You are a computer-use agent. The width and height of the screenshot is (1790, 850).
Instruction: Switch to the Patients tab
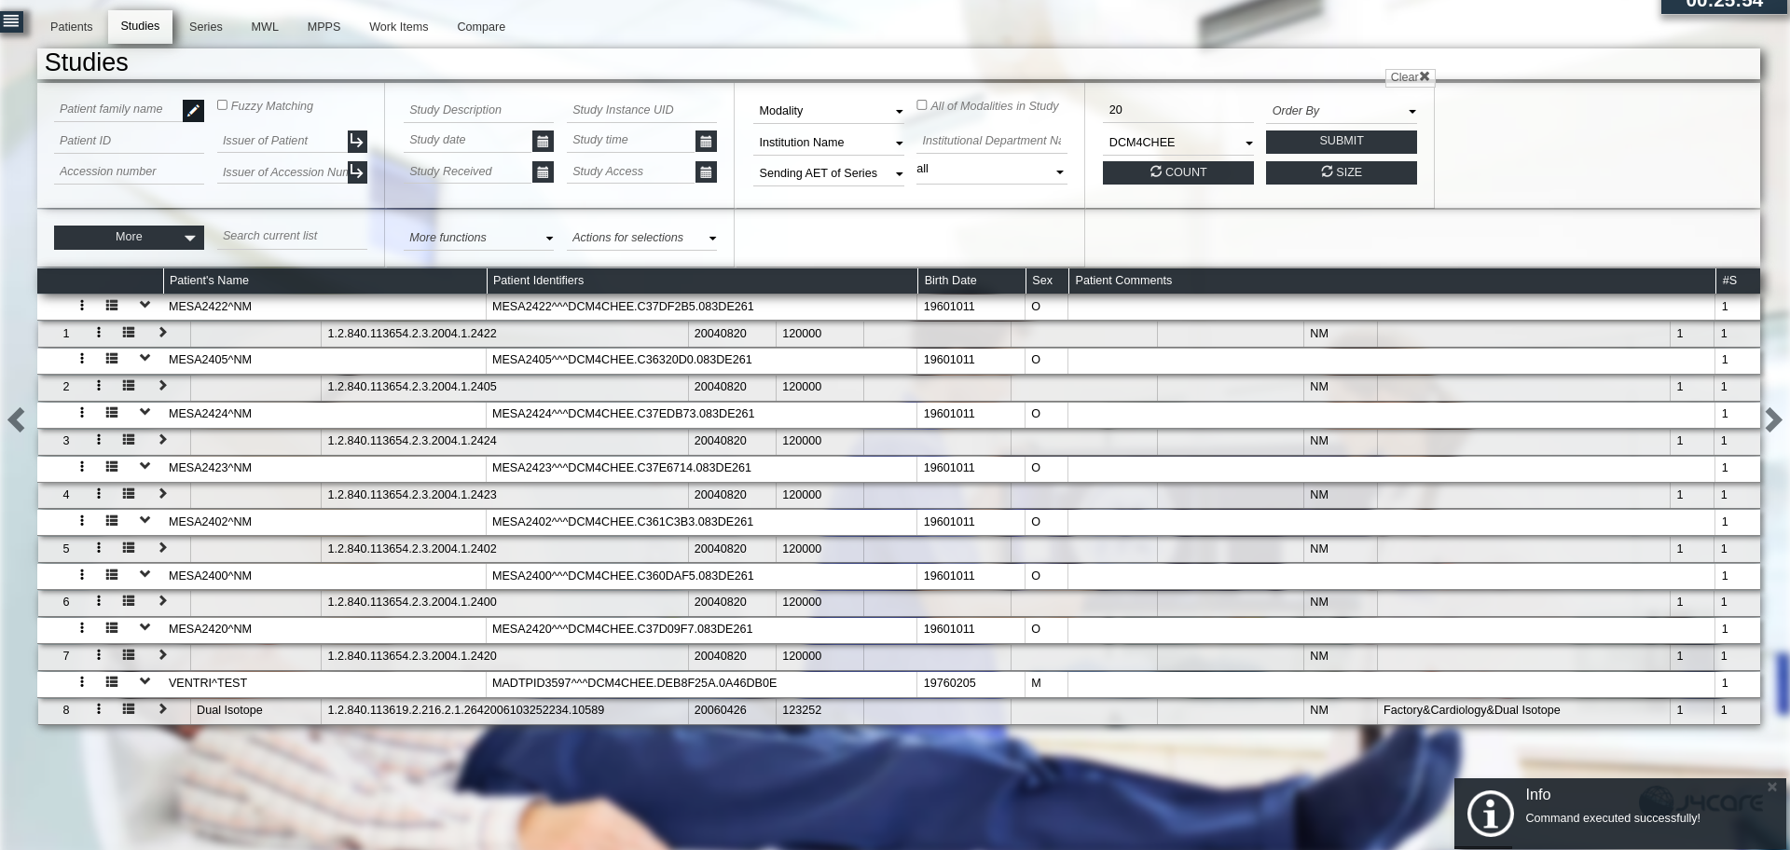point(71,27)
